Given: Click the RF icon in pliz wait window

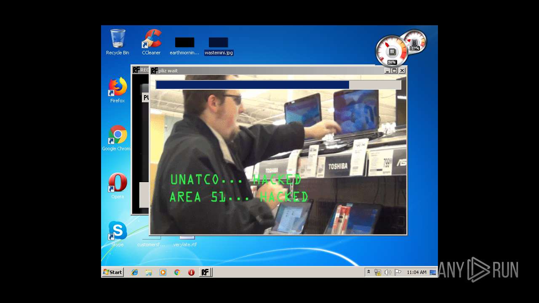Looking at the screenshot, I should click(155, 71).
